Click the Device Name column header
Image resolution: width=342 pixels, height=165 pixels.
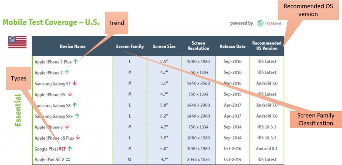click(x=72, y=46)
